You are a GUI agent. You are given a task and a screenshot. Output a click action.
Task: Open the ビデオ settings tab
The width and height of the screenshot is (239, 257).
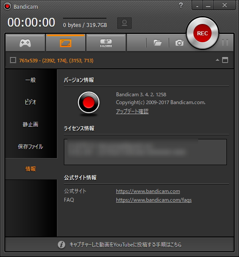pyautogui.click(x=30, y=102)
